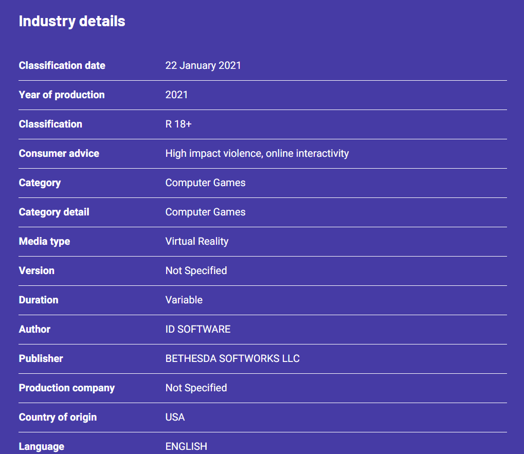Click the "Year of production" label
Screen dimensions: 524x454
pyautogui.click(x=62, y=95)
